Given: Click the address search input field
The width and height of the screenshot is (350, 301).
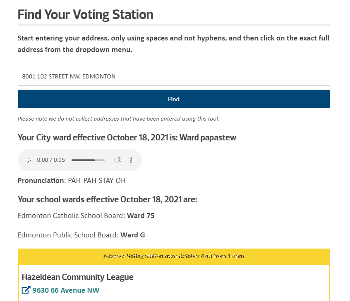Looking at the screenshot, I should (x=174, y=76).
